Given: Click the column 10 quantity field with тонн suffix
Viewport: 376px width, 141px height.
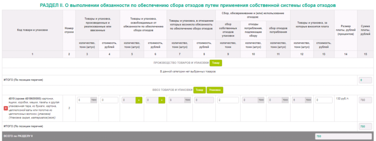Looking at the screenshot, I should coord(253,100).
